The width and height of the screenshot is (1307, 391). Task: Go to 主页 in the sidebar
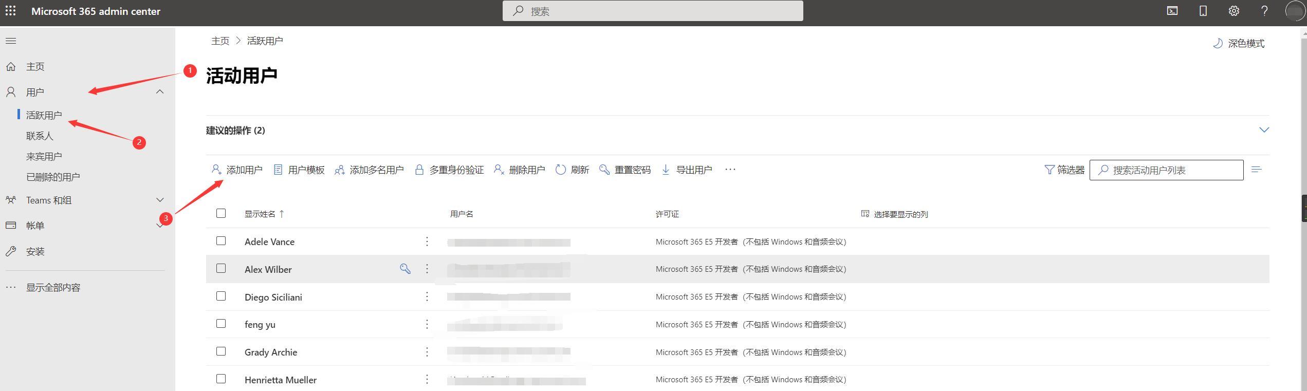pos(35,67)
